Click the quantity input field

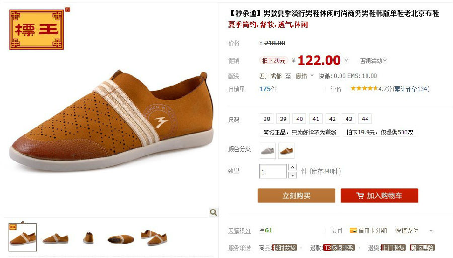pos(273,171)
